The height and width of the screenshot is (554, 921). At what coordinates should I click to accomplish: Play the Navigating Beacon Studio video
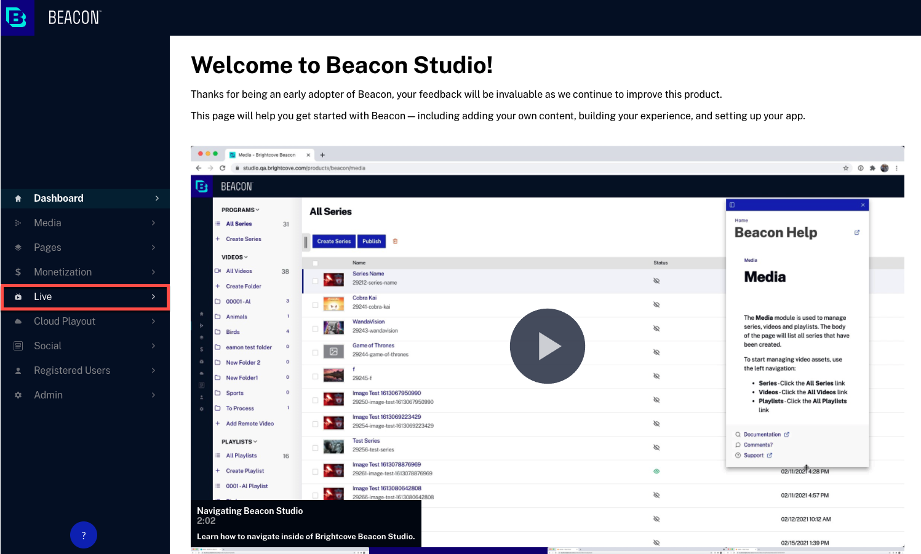coord(548,346)
